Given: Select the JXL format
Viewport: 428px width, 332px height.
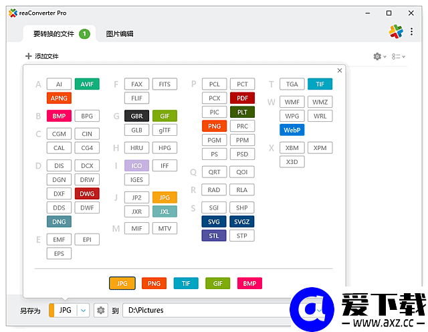Looking at the screenshot, I should coord(165,212).
